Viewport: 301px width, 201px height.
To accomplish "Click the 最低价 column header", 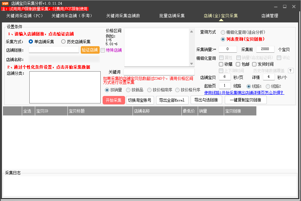I will [x=190, y=111].
